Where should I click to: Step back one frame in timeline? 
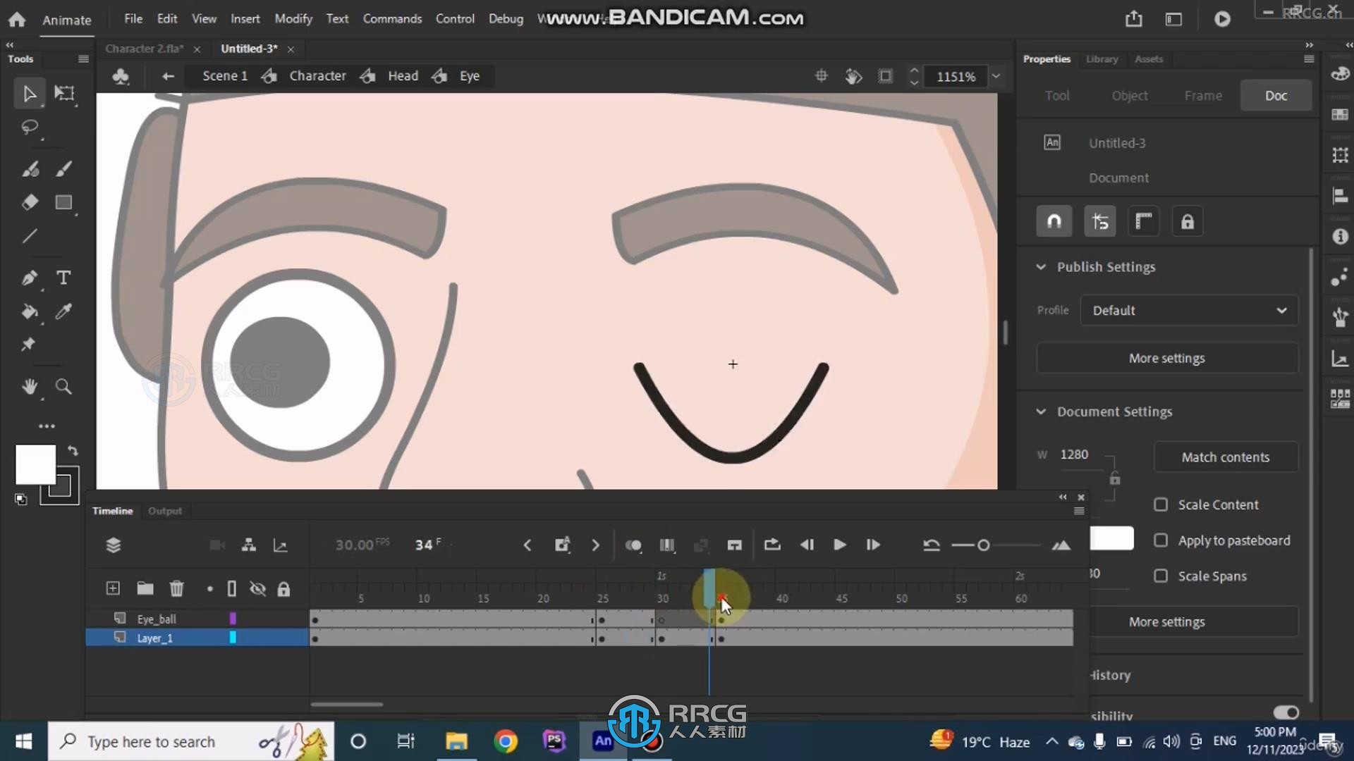point(807,545)
